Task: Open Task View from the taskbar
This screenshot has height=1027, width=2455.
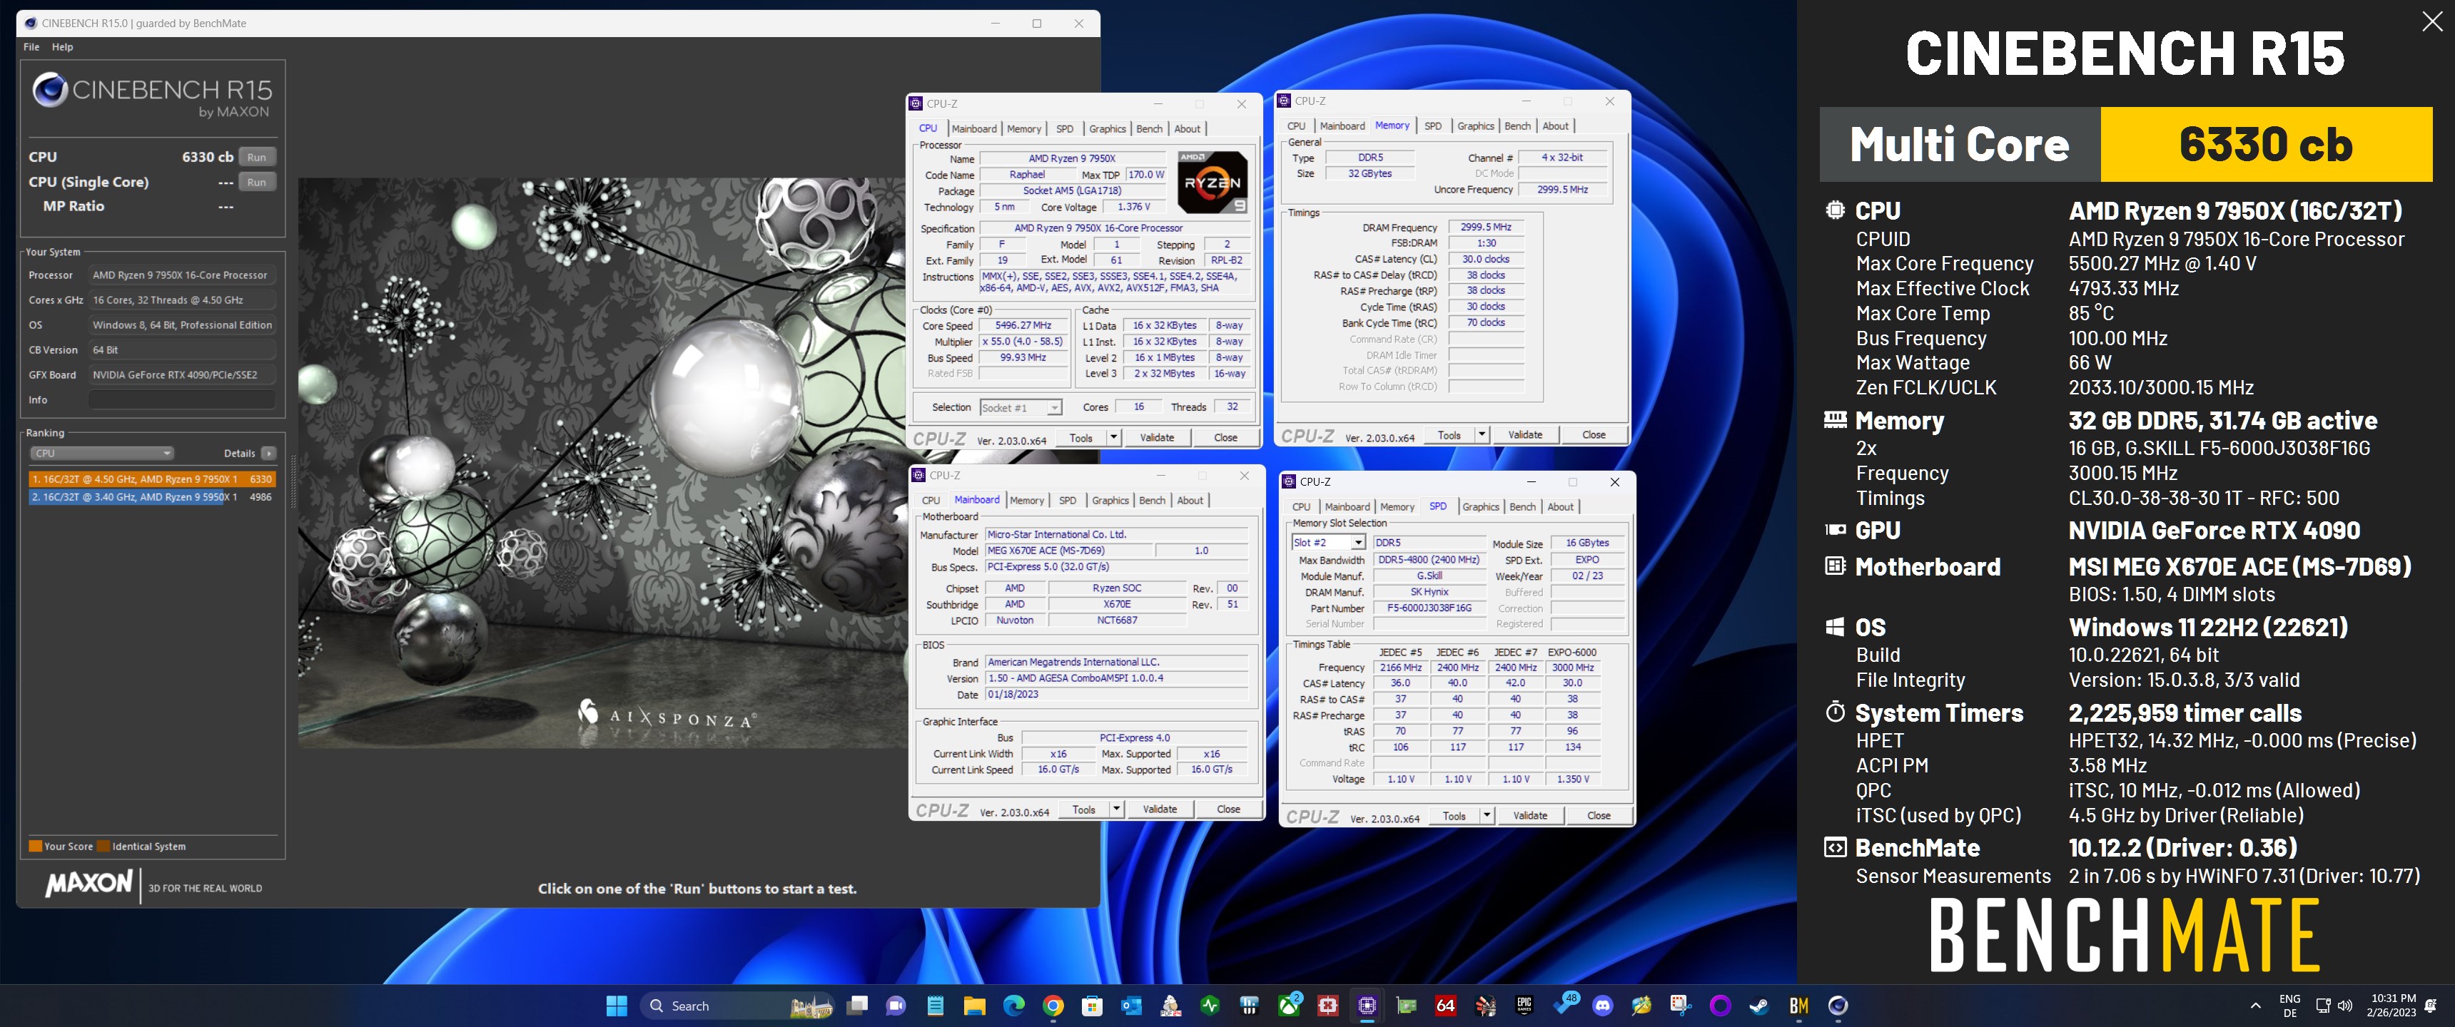Action: click(x=858, y=1005)
